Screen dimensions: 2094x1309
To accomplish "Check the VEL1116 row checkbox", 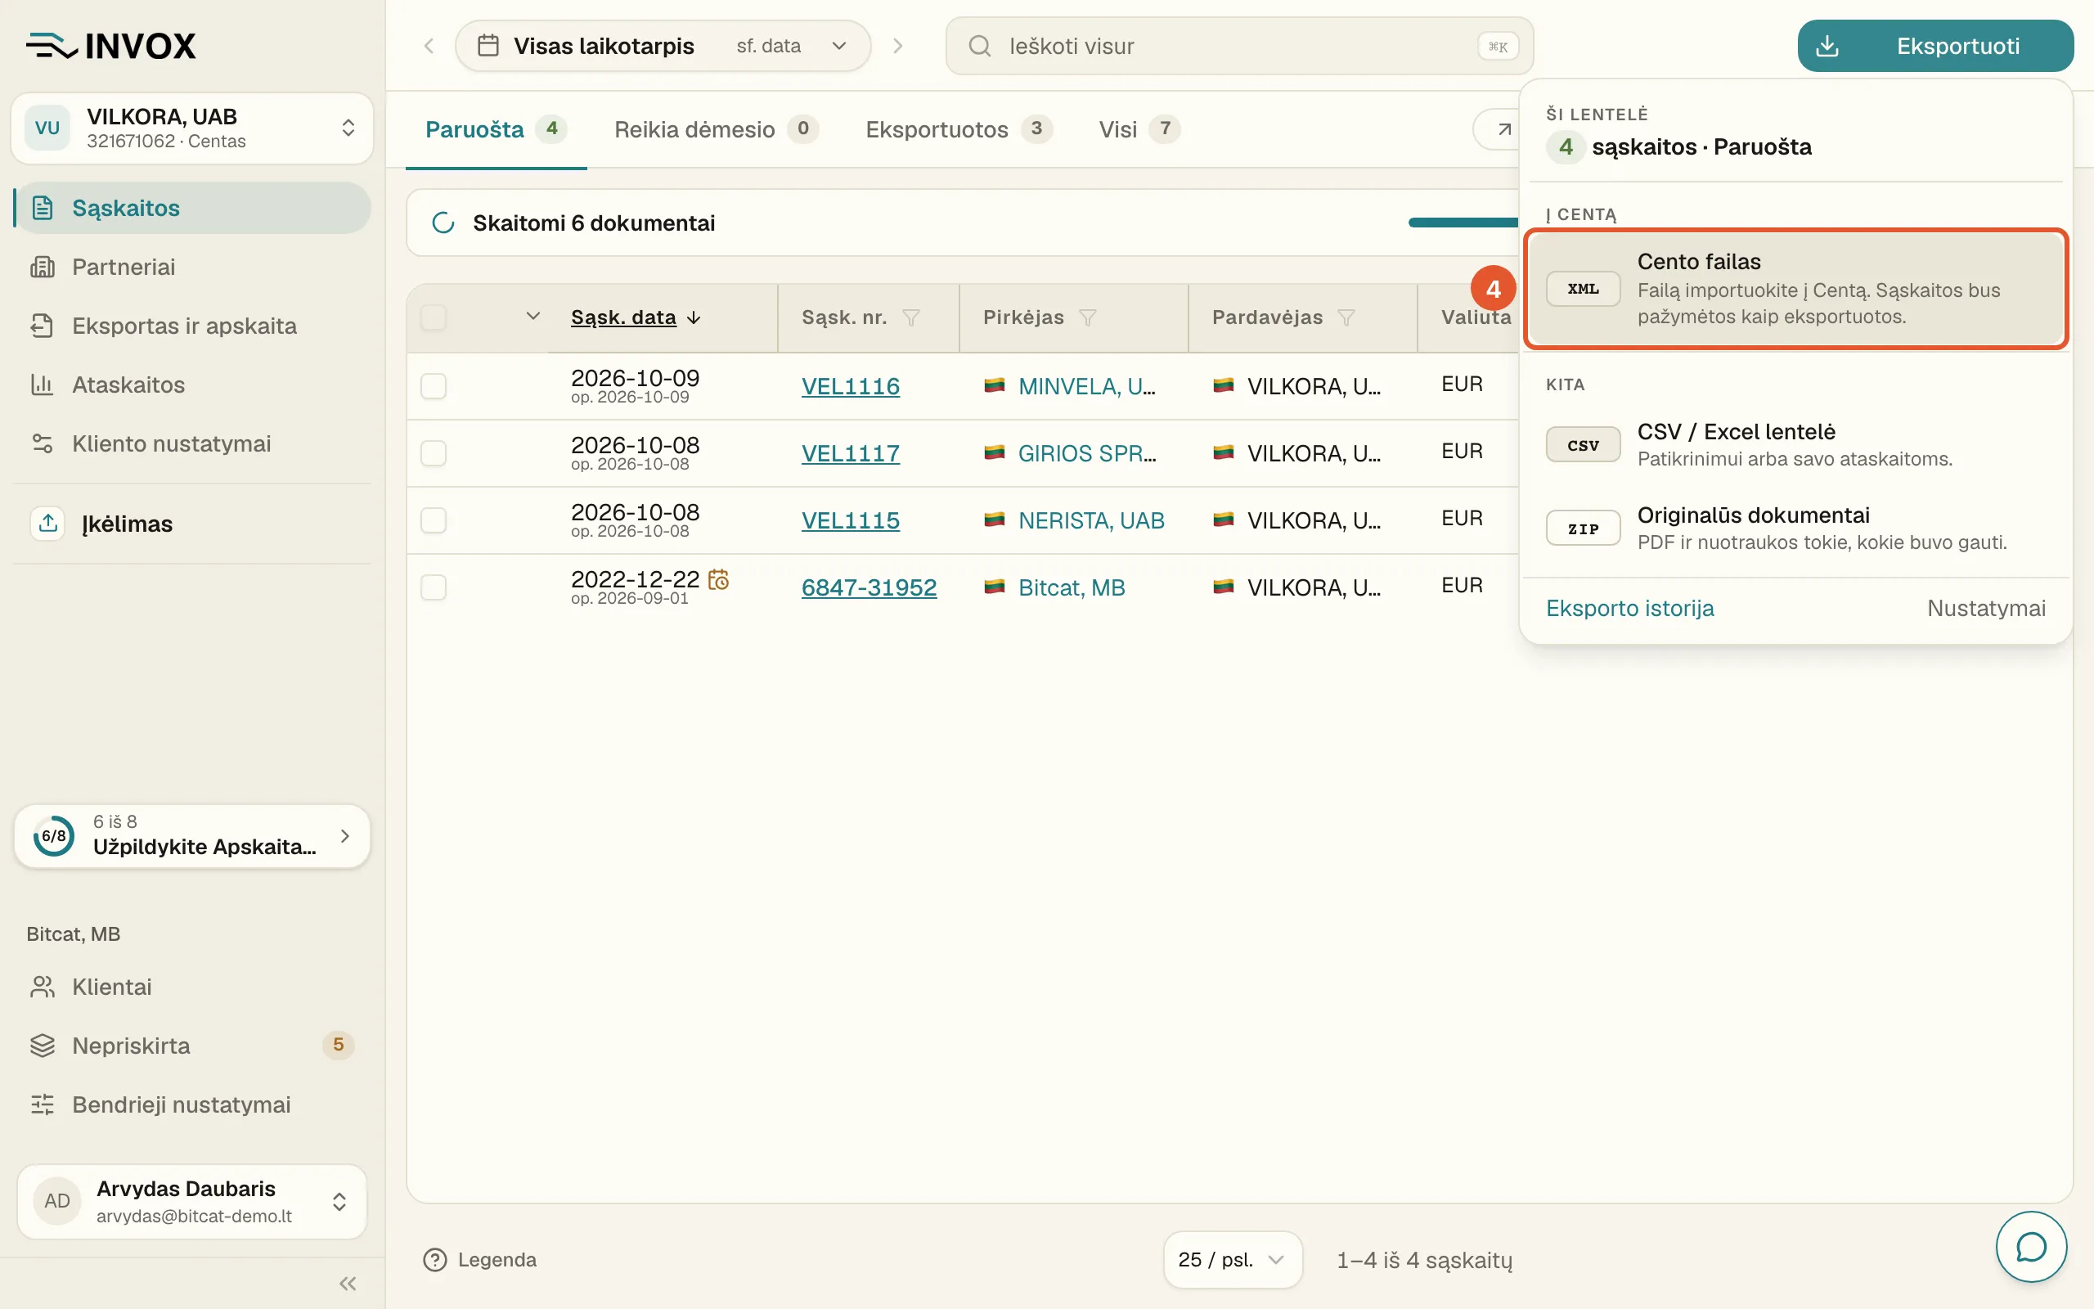I will coord(434,386).
